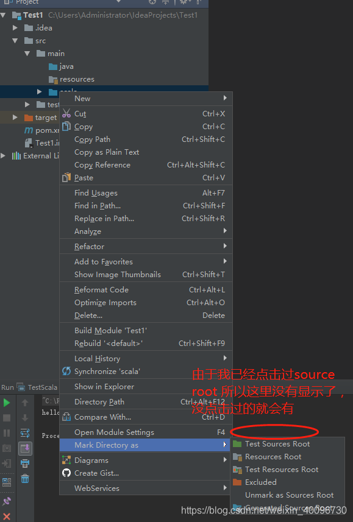Toggle soft-wrap for the console output
The height and width of the screenshot is (522, 353).
[25, 433]
